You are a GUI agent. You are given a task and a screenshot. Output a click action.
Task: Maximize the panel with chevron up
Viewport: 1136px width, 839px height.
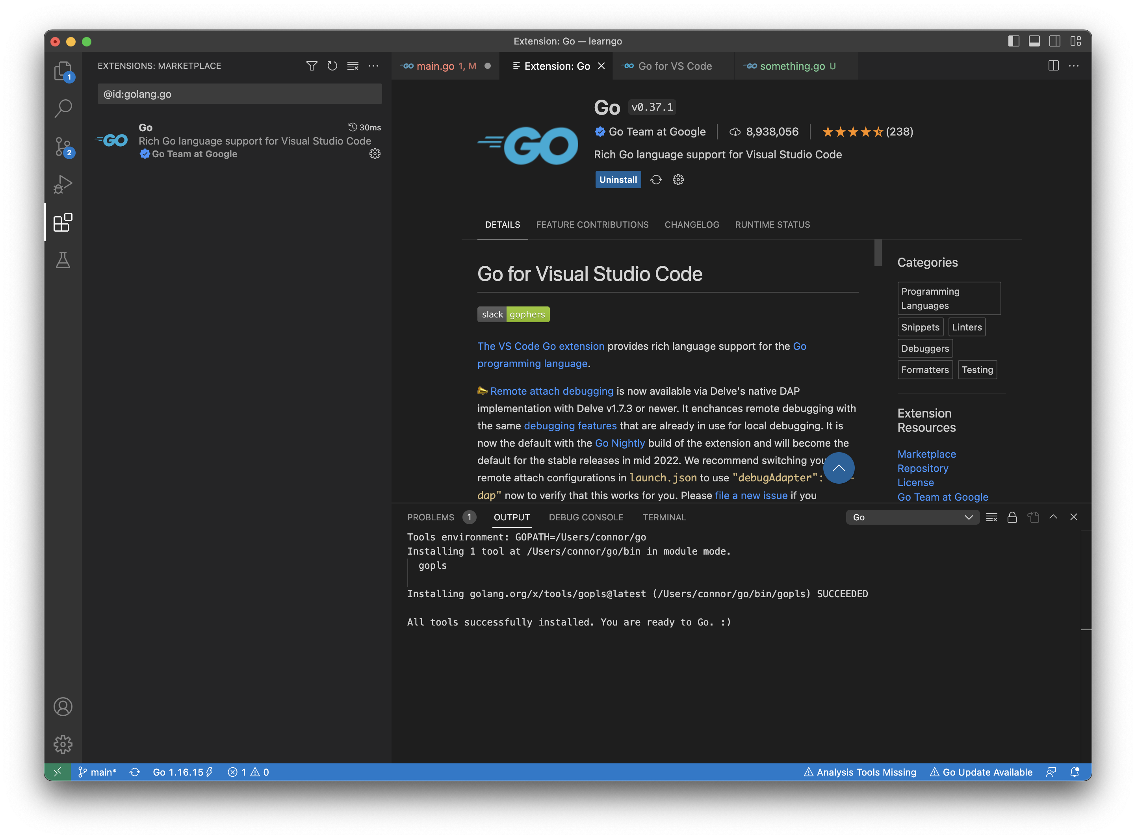[x=1053, y=517]
